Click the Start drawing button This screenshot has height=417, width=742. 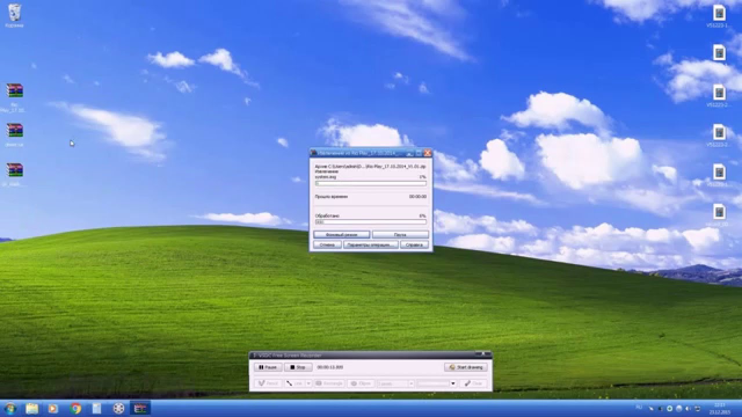pos(466,367)
